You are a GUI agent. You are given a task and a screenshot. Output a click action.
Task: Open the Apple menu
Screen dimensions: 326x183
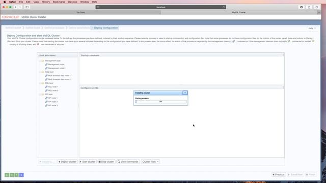coord(5,2)
